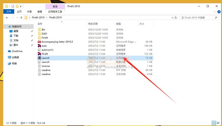Screen dimensions: 222x126
Task: Select the FindIt application icon
Action: (x=39, y=54)
